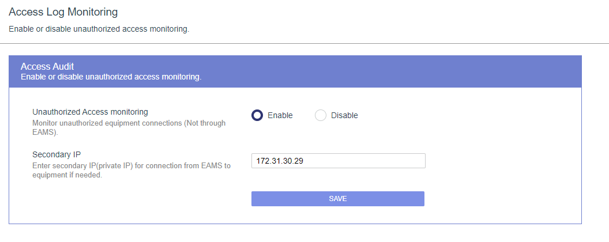
Task: Select the Enable radio button
Action: click(257, 115)
